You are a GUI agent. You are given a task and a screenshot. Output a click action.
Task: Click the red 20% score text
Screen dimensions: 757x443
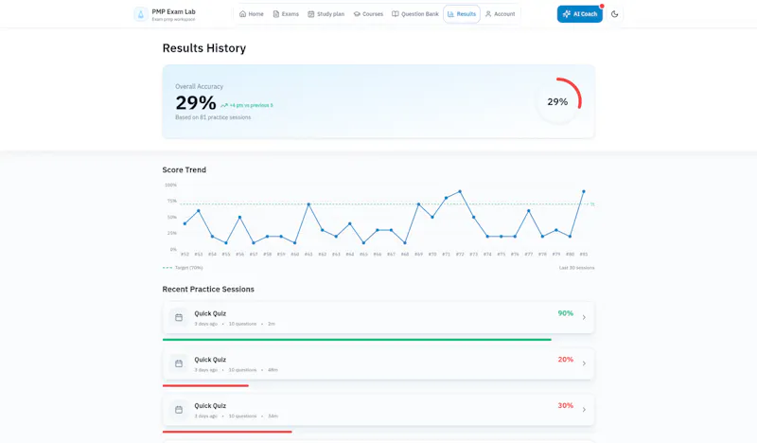[565, 360]
